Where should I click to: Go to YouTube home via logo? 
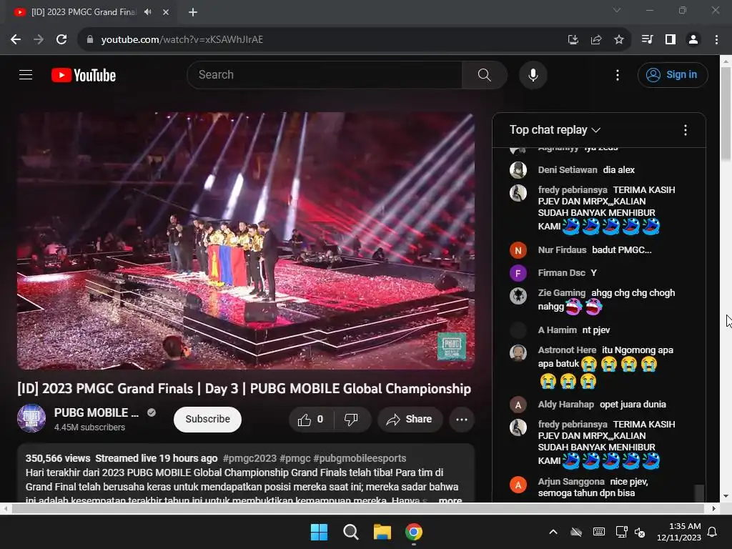[x=84, y=75]
